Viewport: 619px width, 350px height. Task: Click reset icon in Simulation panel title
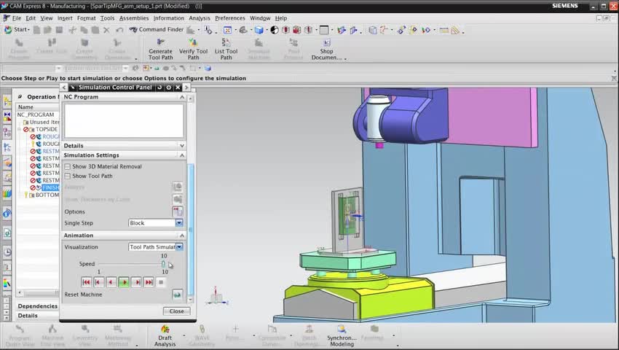click(x=159, y=87)
